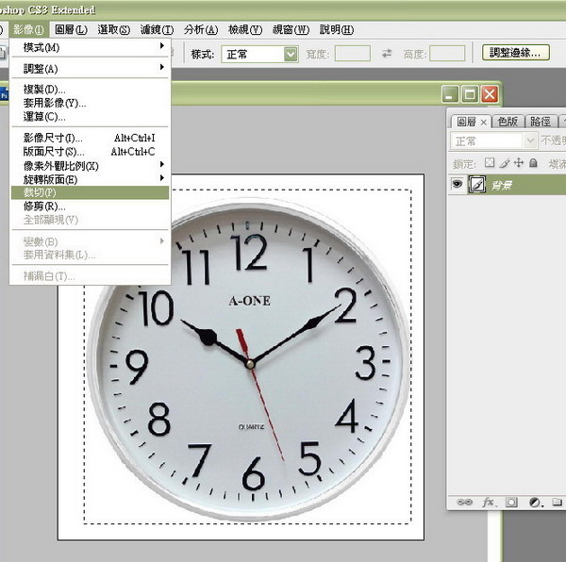566x562 pixels.
Task: Switch to the 色版 channels tab
Action: click(x=508, y=122)
